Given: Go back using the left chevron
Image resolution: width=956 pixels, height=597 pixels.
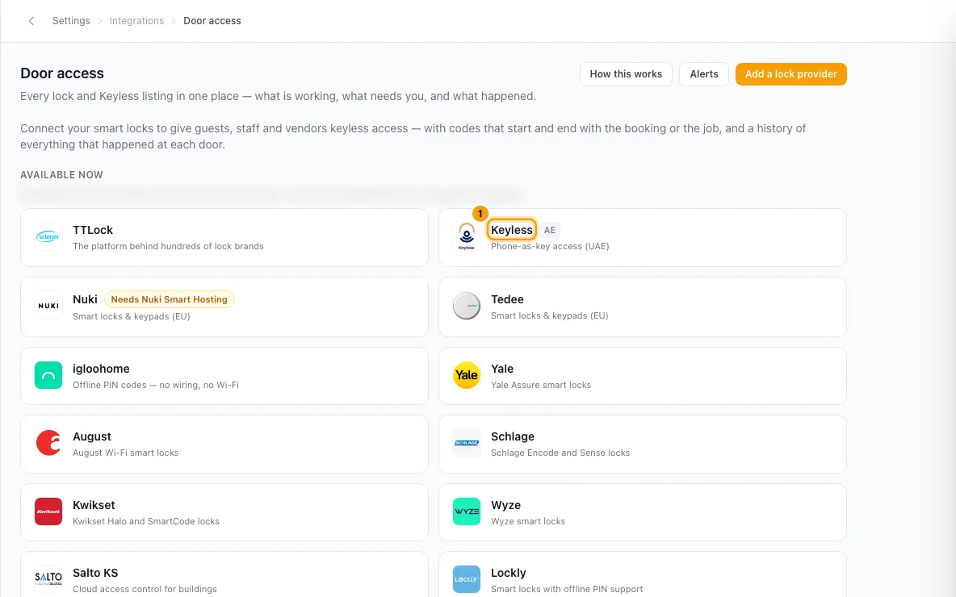Looking at the screenshot, I should click(31, 21).
